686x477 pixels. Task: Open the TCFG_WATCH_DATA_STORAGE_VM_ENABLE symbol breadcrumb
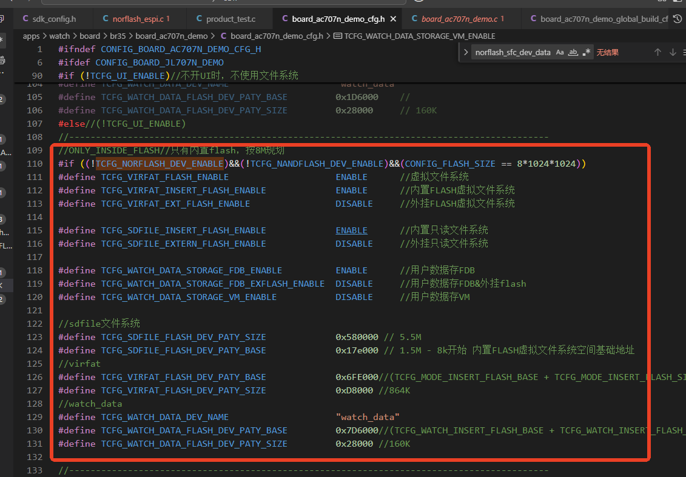pyautogui.click(x=420, y=36)
